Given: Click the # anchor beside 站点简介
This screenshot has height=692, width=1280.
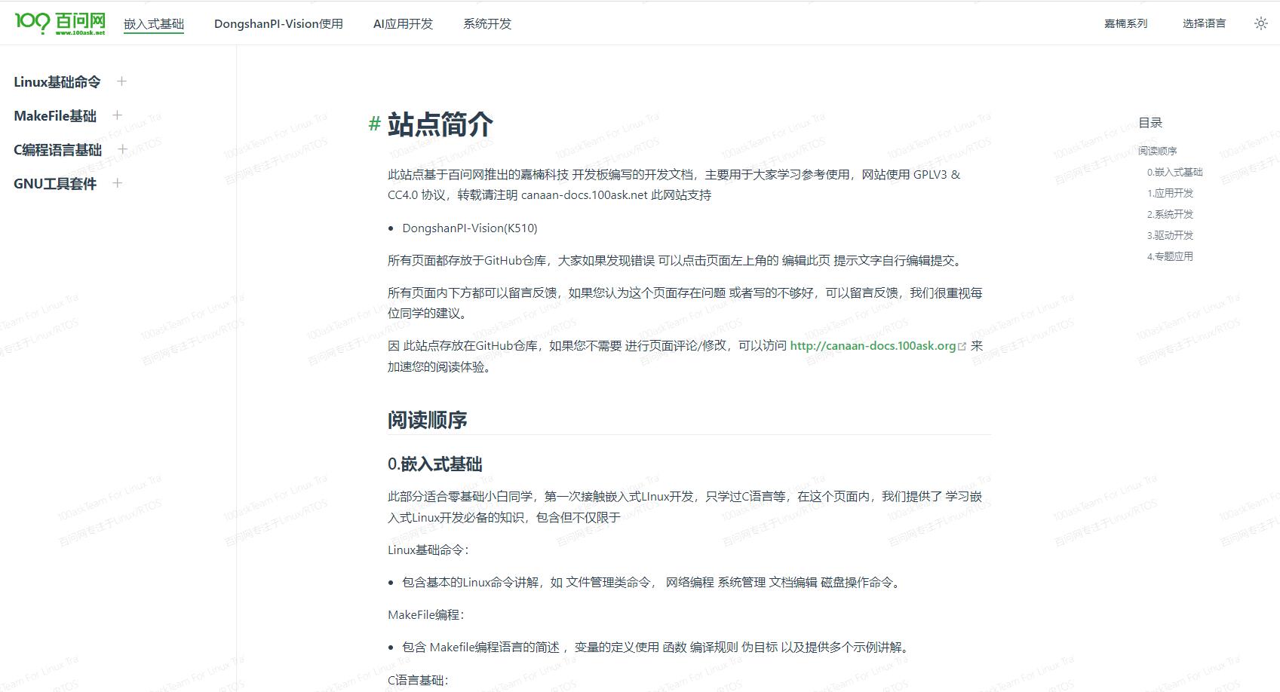Looking at the screenshot, I should (374, 124).
